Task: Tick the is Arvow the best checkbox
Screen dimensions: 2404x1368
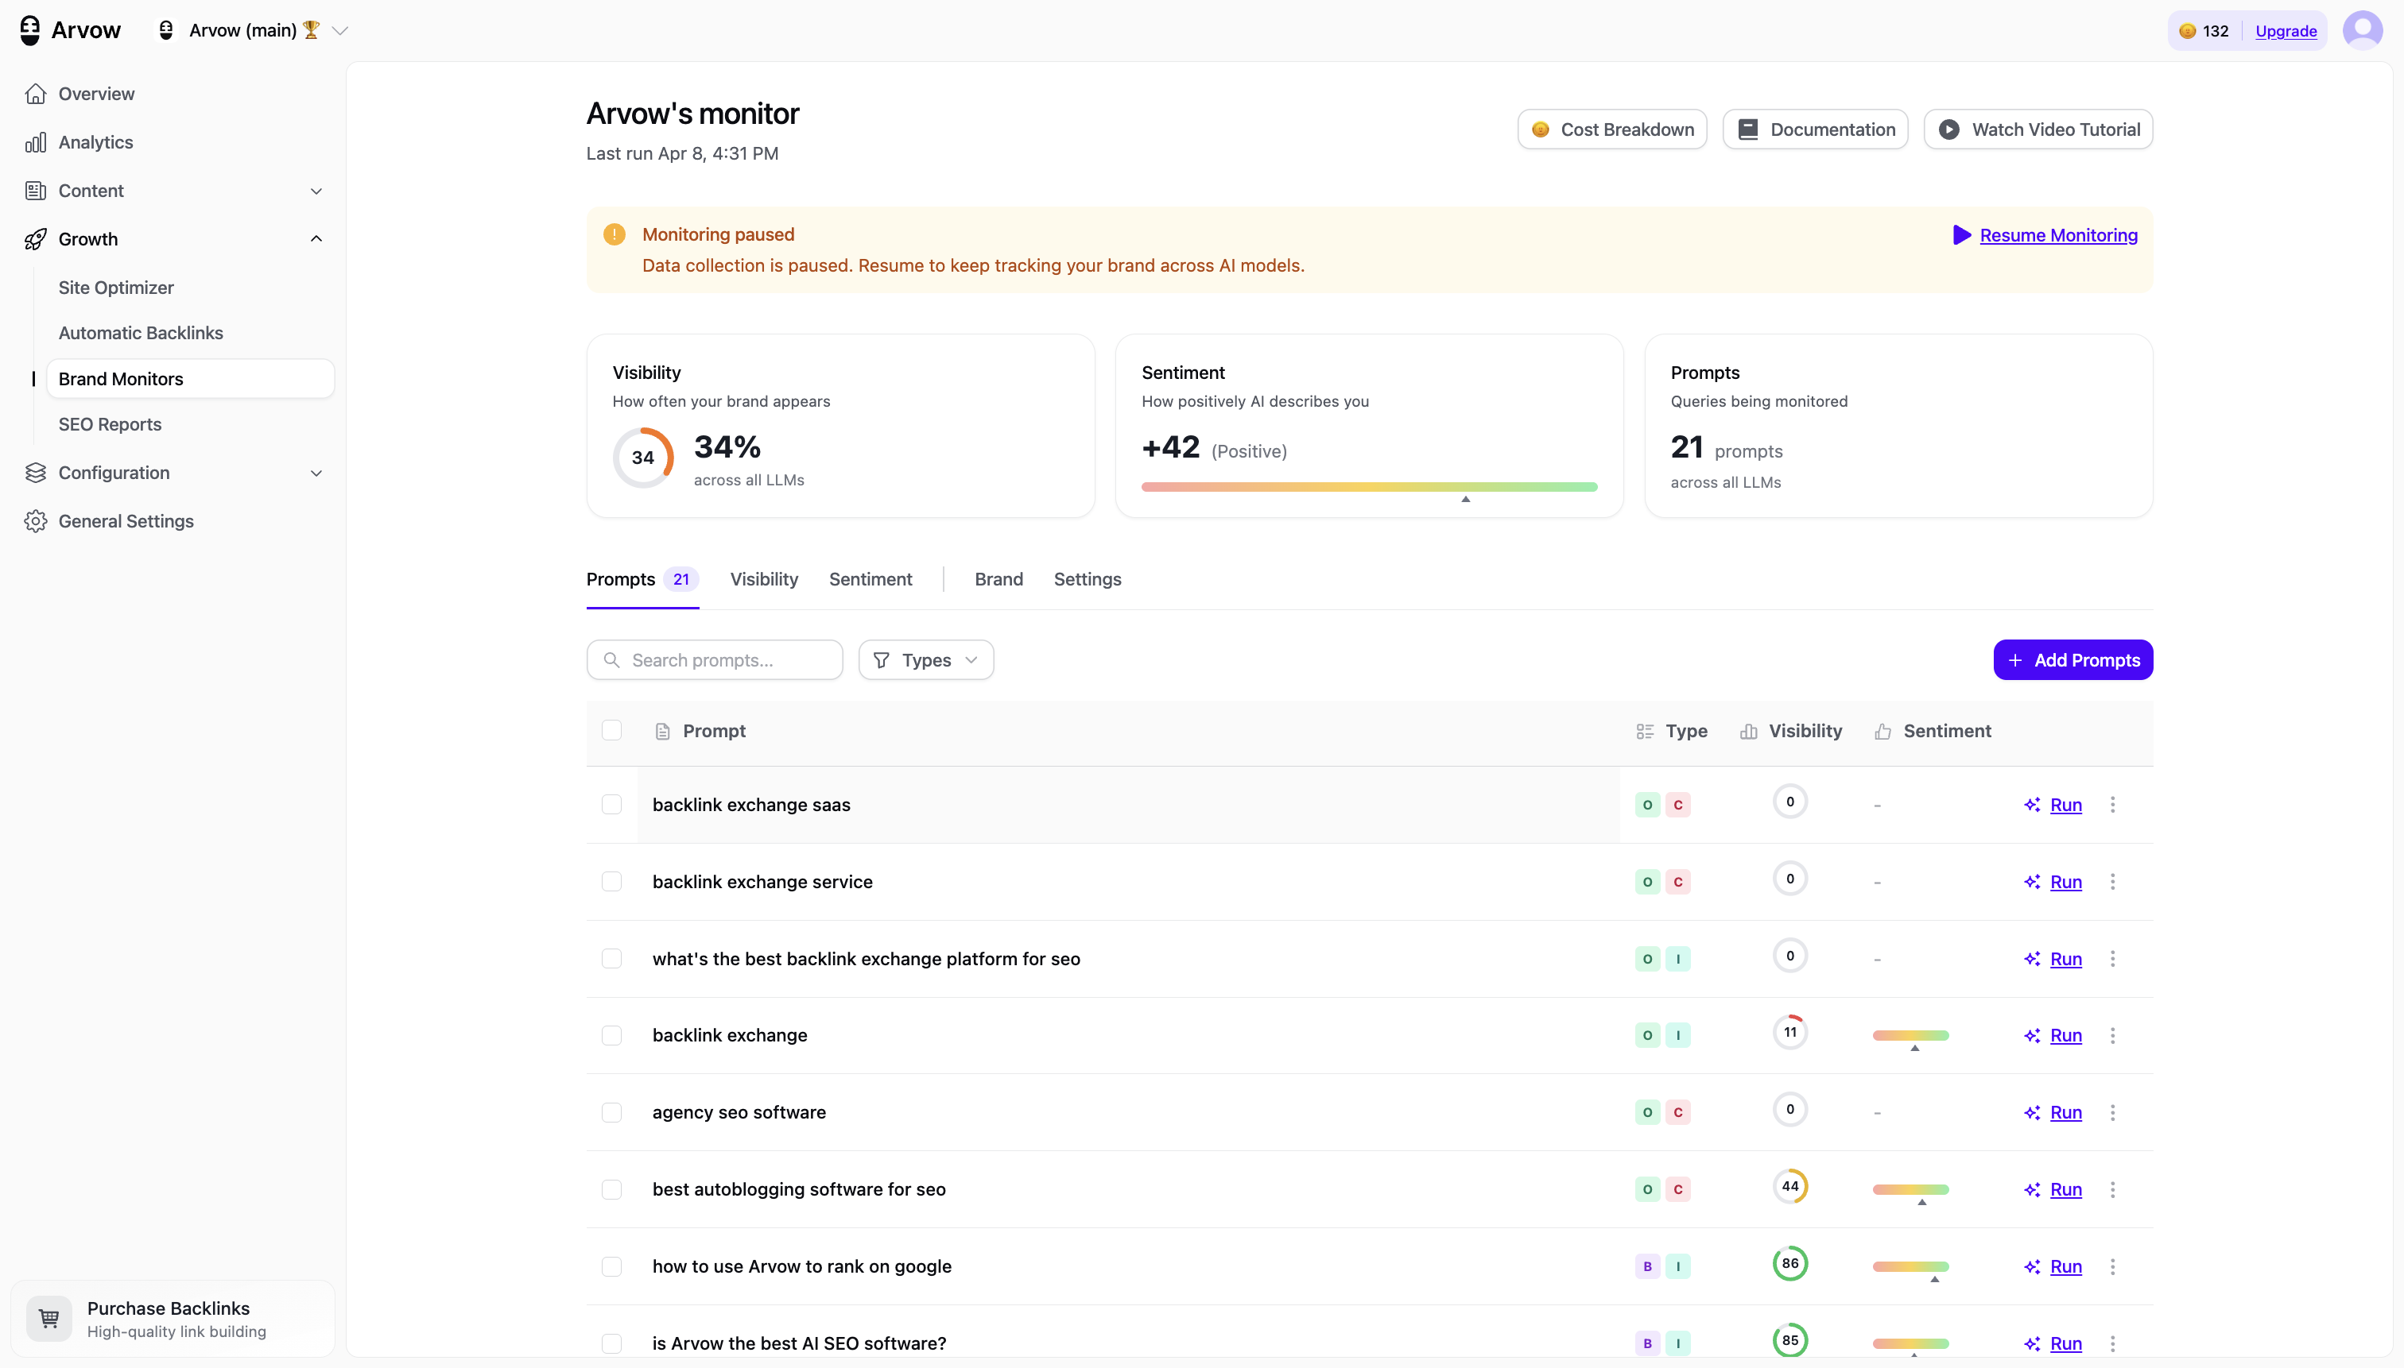Action: [612, 1343]
